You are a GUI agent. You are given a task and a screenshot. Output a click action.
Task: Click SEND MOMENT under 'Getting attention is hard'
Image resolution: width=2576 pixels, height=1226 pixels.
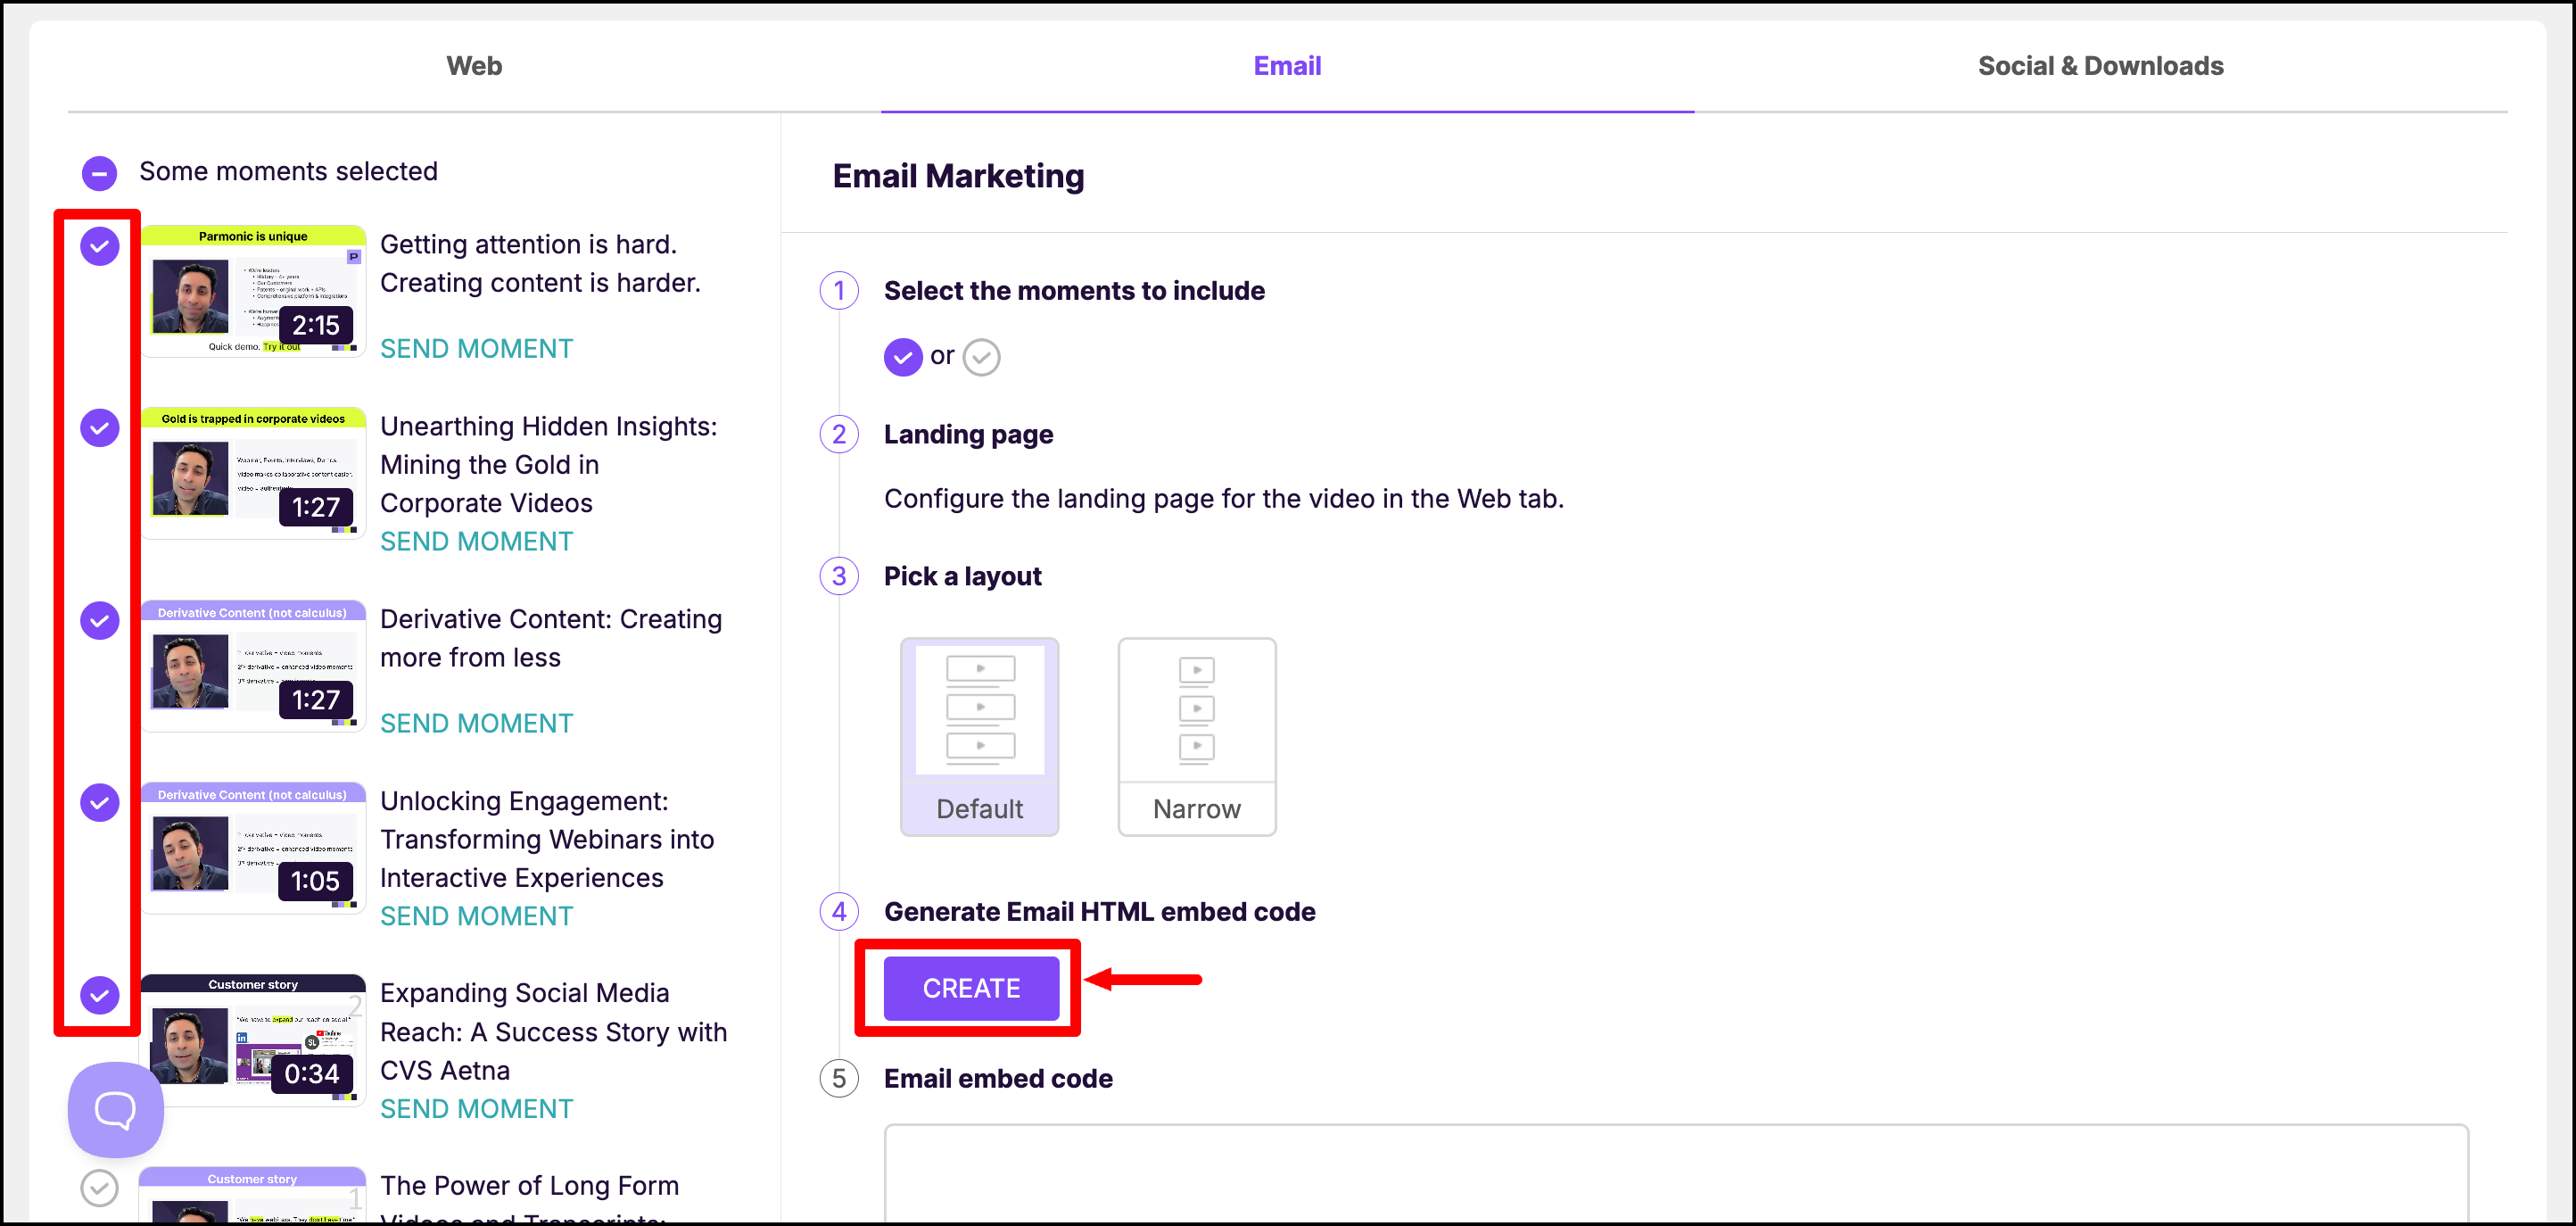[476, 349]
